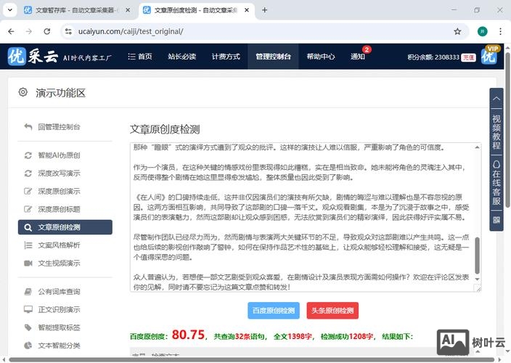Click the edit icon beside 深度原创演示
This screenshot has width=511, height=363.
(x=28, y=191)
